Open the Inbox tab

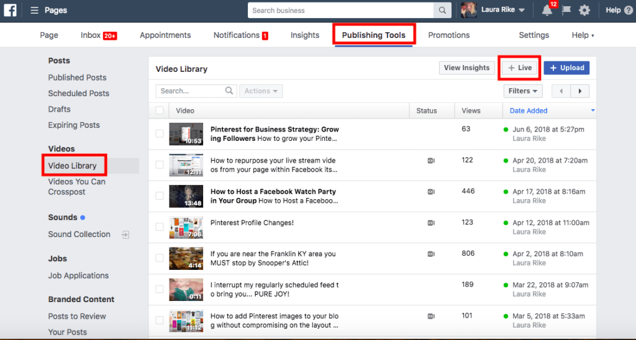[99, 35]
